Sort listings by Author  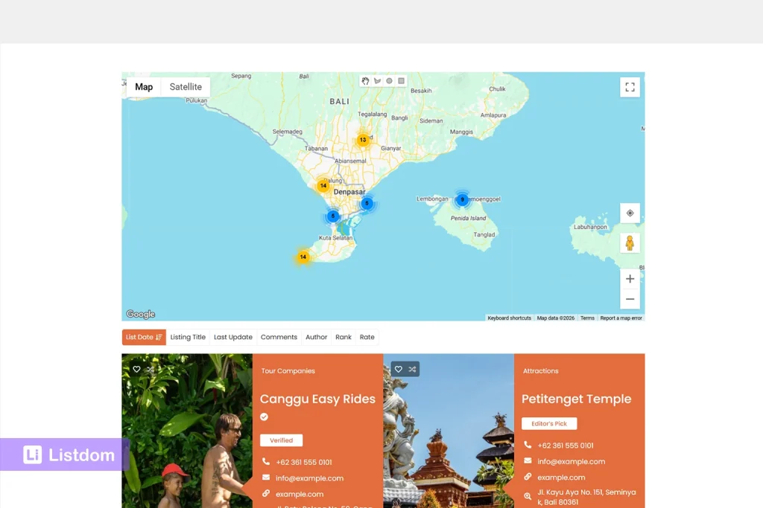pyautogui.click(x=316, y=337)
